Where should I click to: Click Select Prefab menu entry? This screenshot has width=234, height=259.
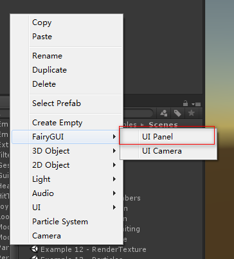[x=67, y=103]
